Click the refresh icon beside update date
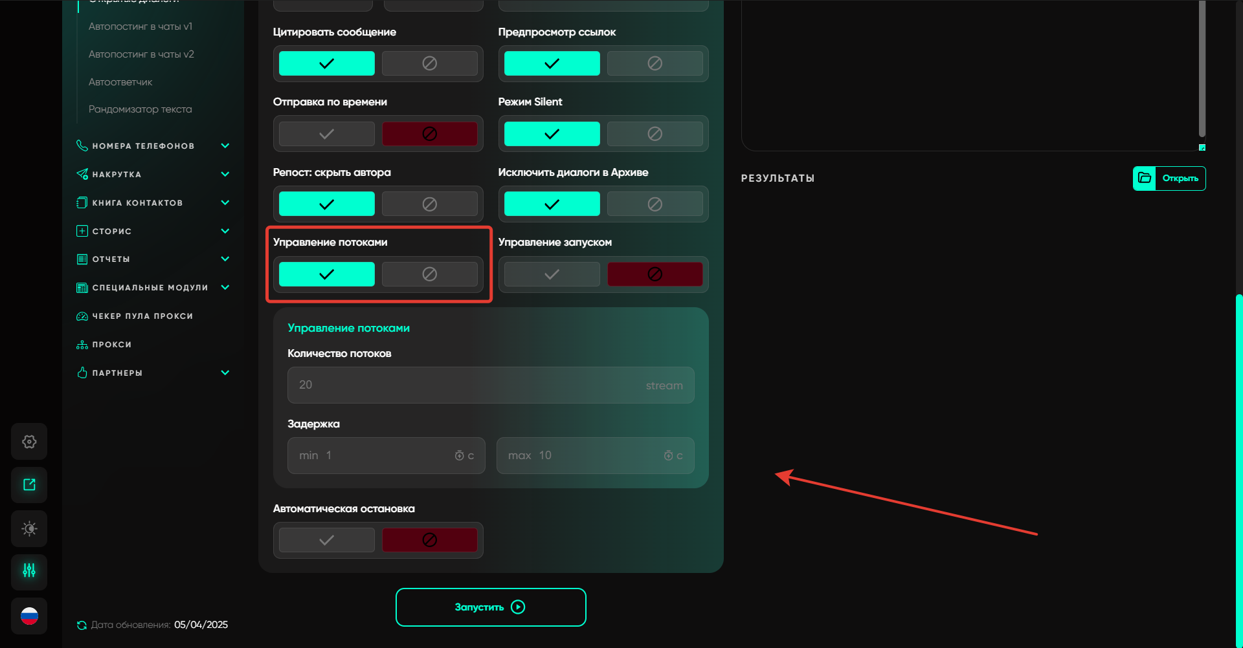 pos(82,625)
